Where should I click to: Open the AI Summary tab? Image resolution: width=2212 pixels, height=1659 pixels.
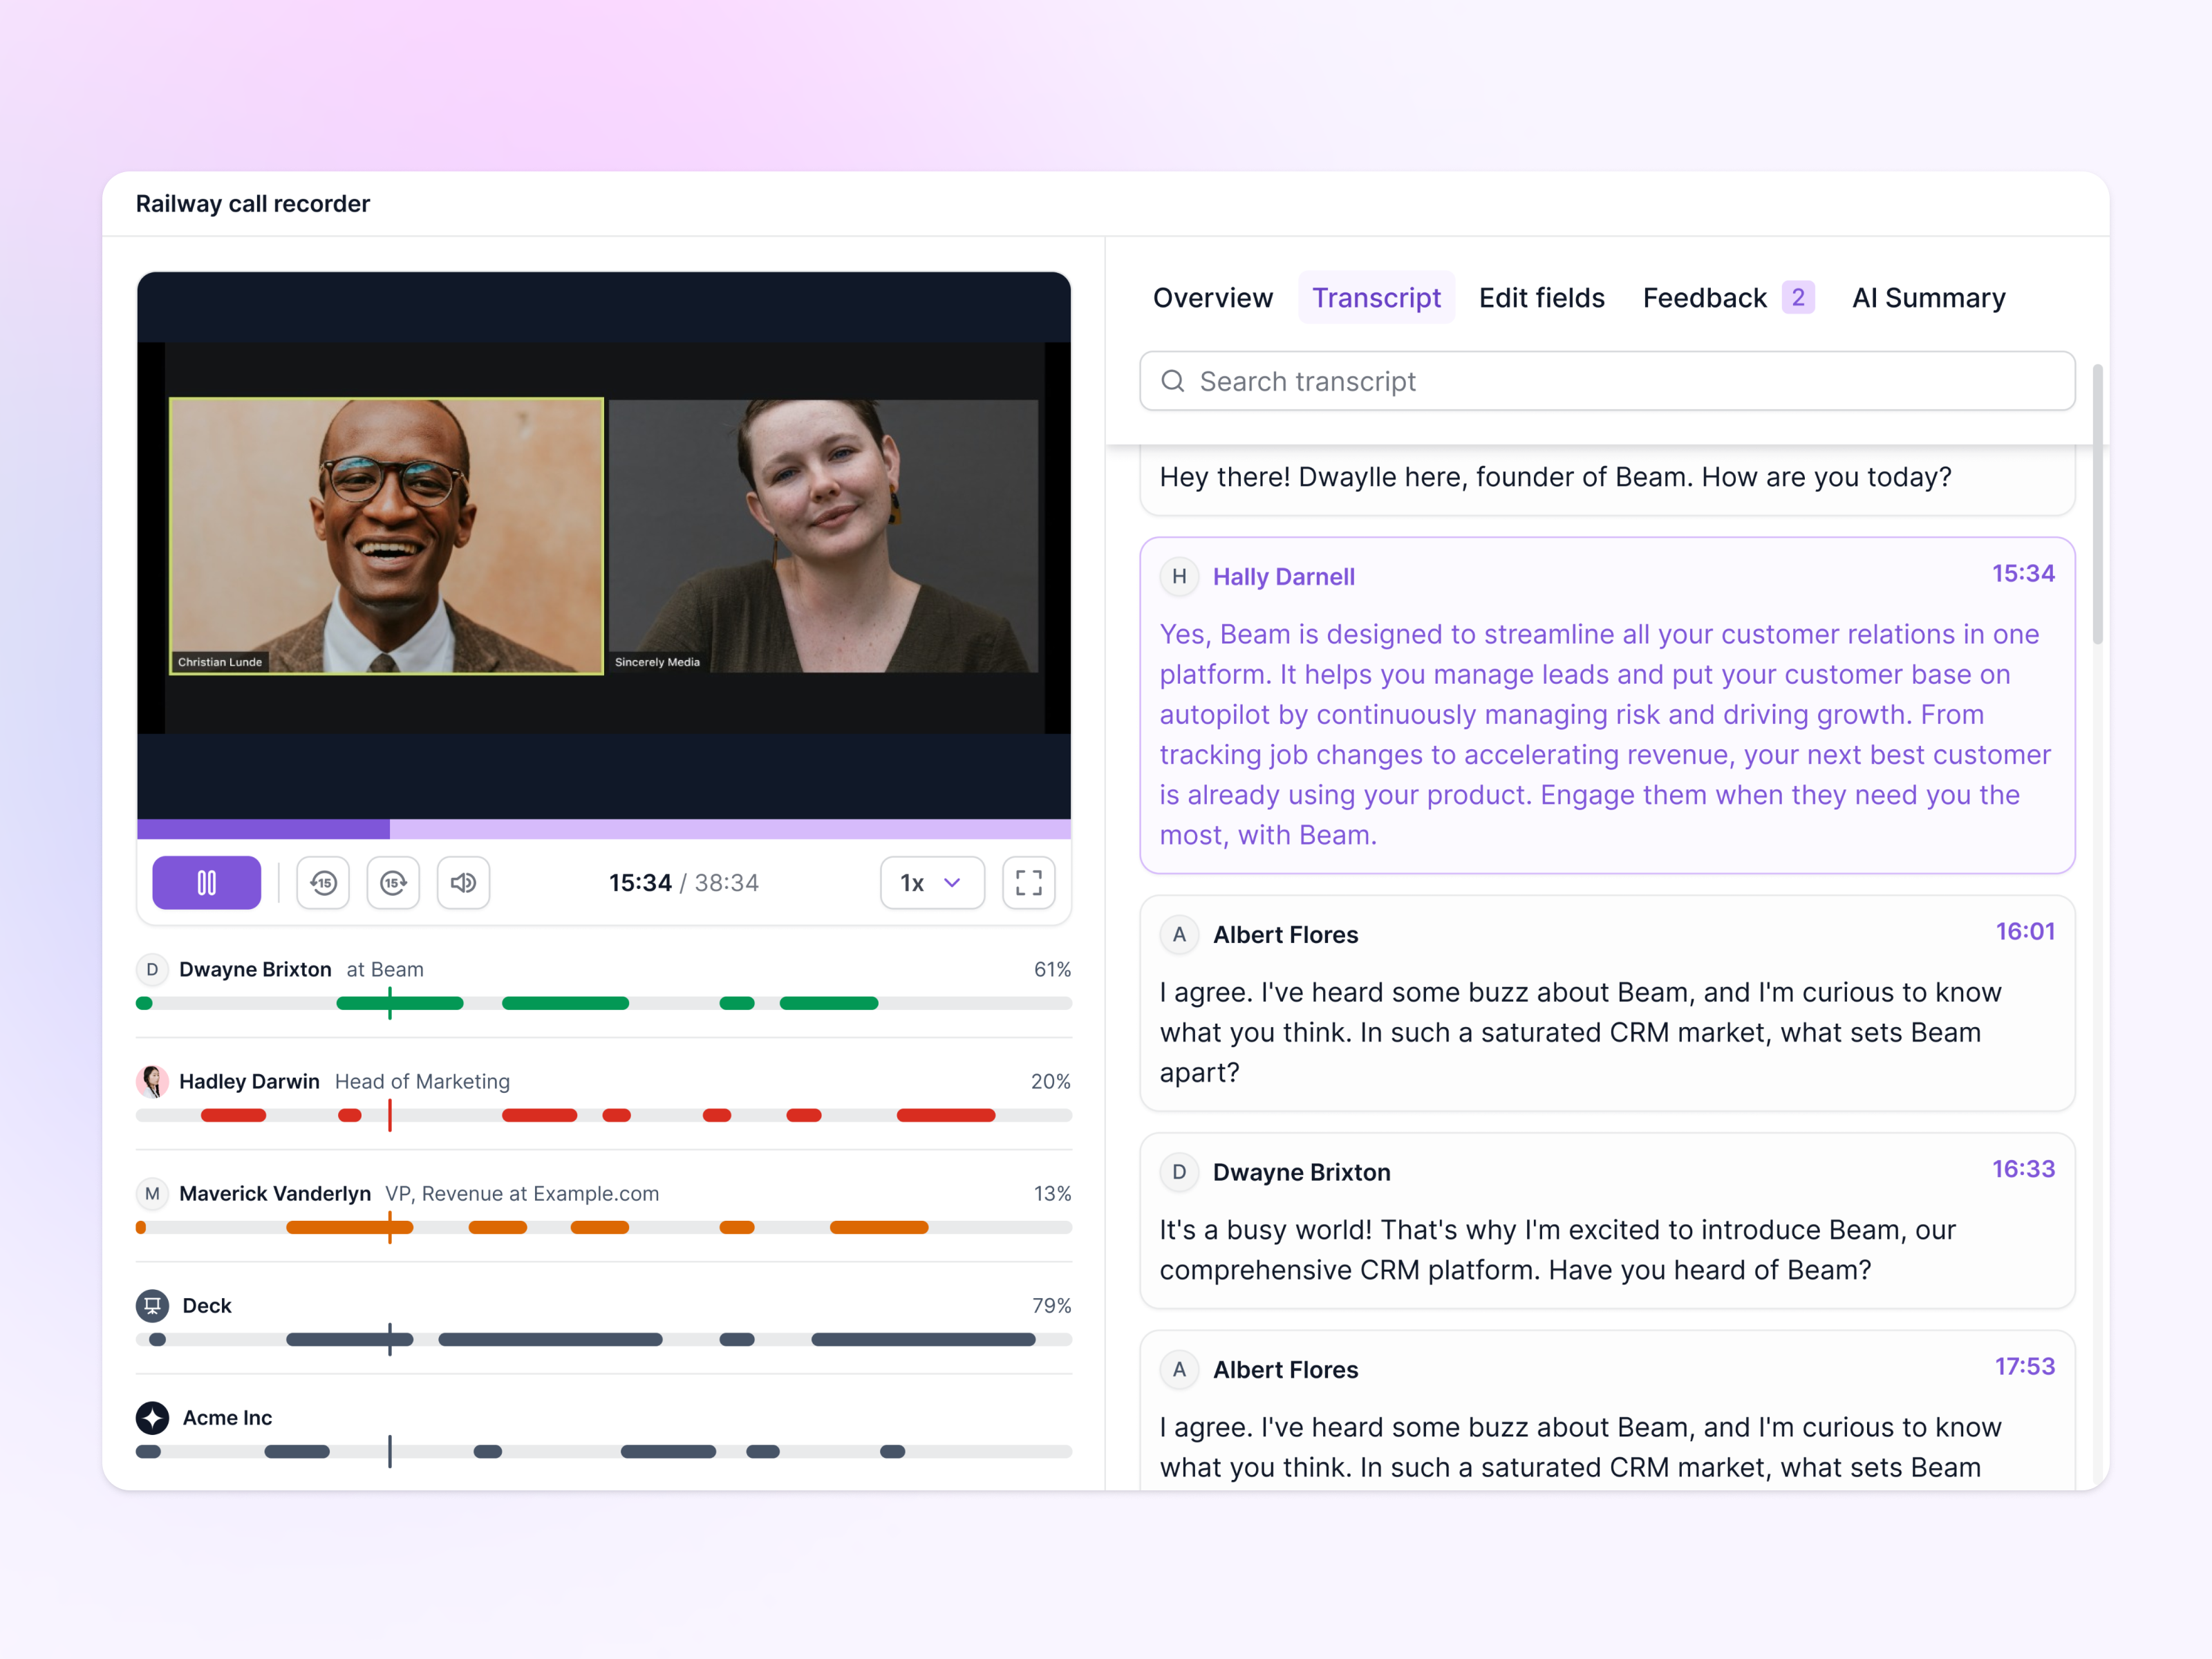(x=1928, y=297)
